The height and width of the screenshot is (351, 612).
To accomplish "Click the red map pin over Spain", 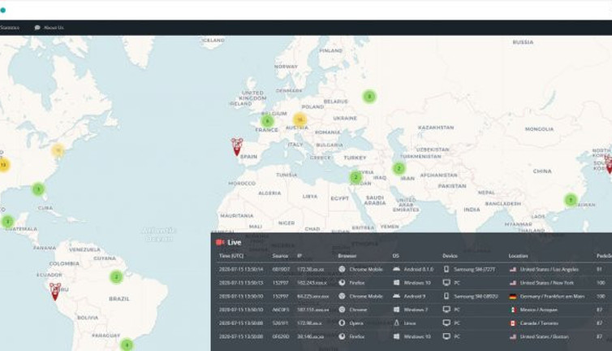I will [237, 146].
